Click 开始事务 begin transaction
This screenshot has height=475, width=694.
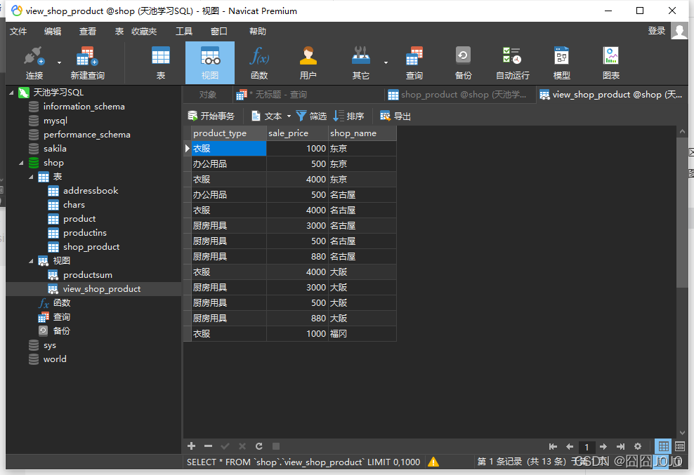(x=211, y=116)
